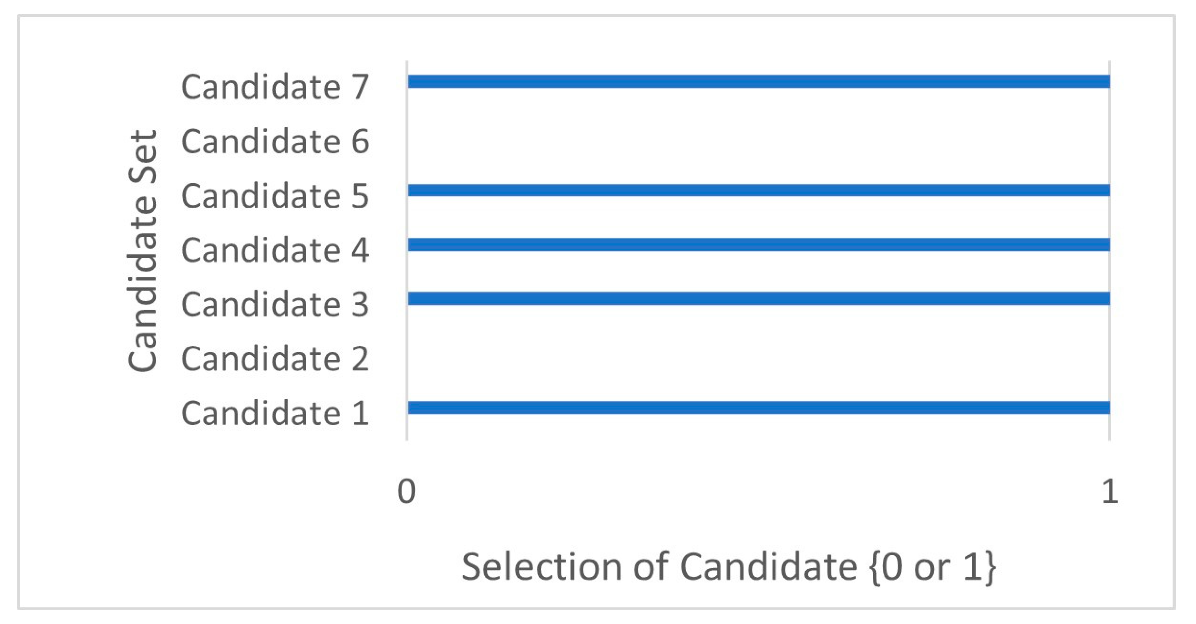
Task: Click the Candidate 5 label text
Action: click(275, 196)
